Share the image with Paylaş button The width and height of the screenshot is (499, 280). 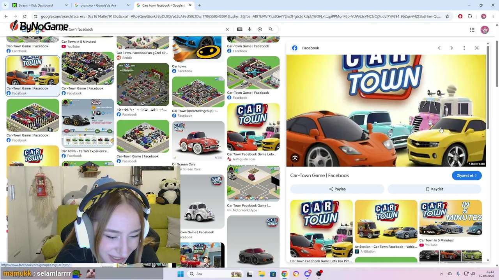[x=337, y=189]
